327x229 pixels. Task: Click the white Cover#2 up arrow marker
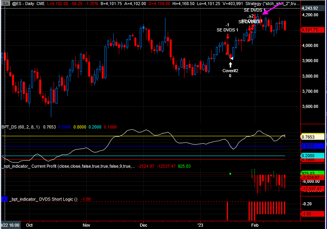[230, 64]
